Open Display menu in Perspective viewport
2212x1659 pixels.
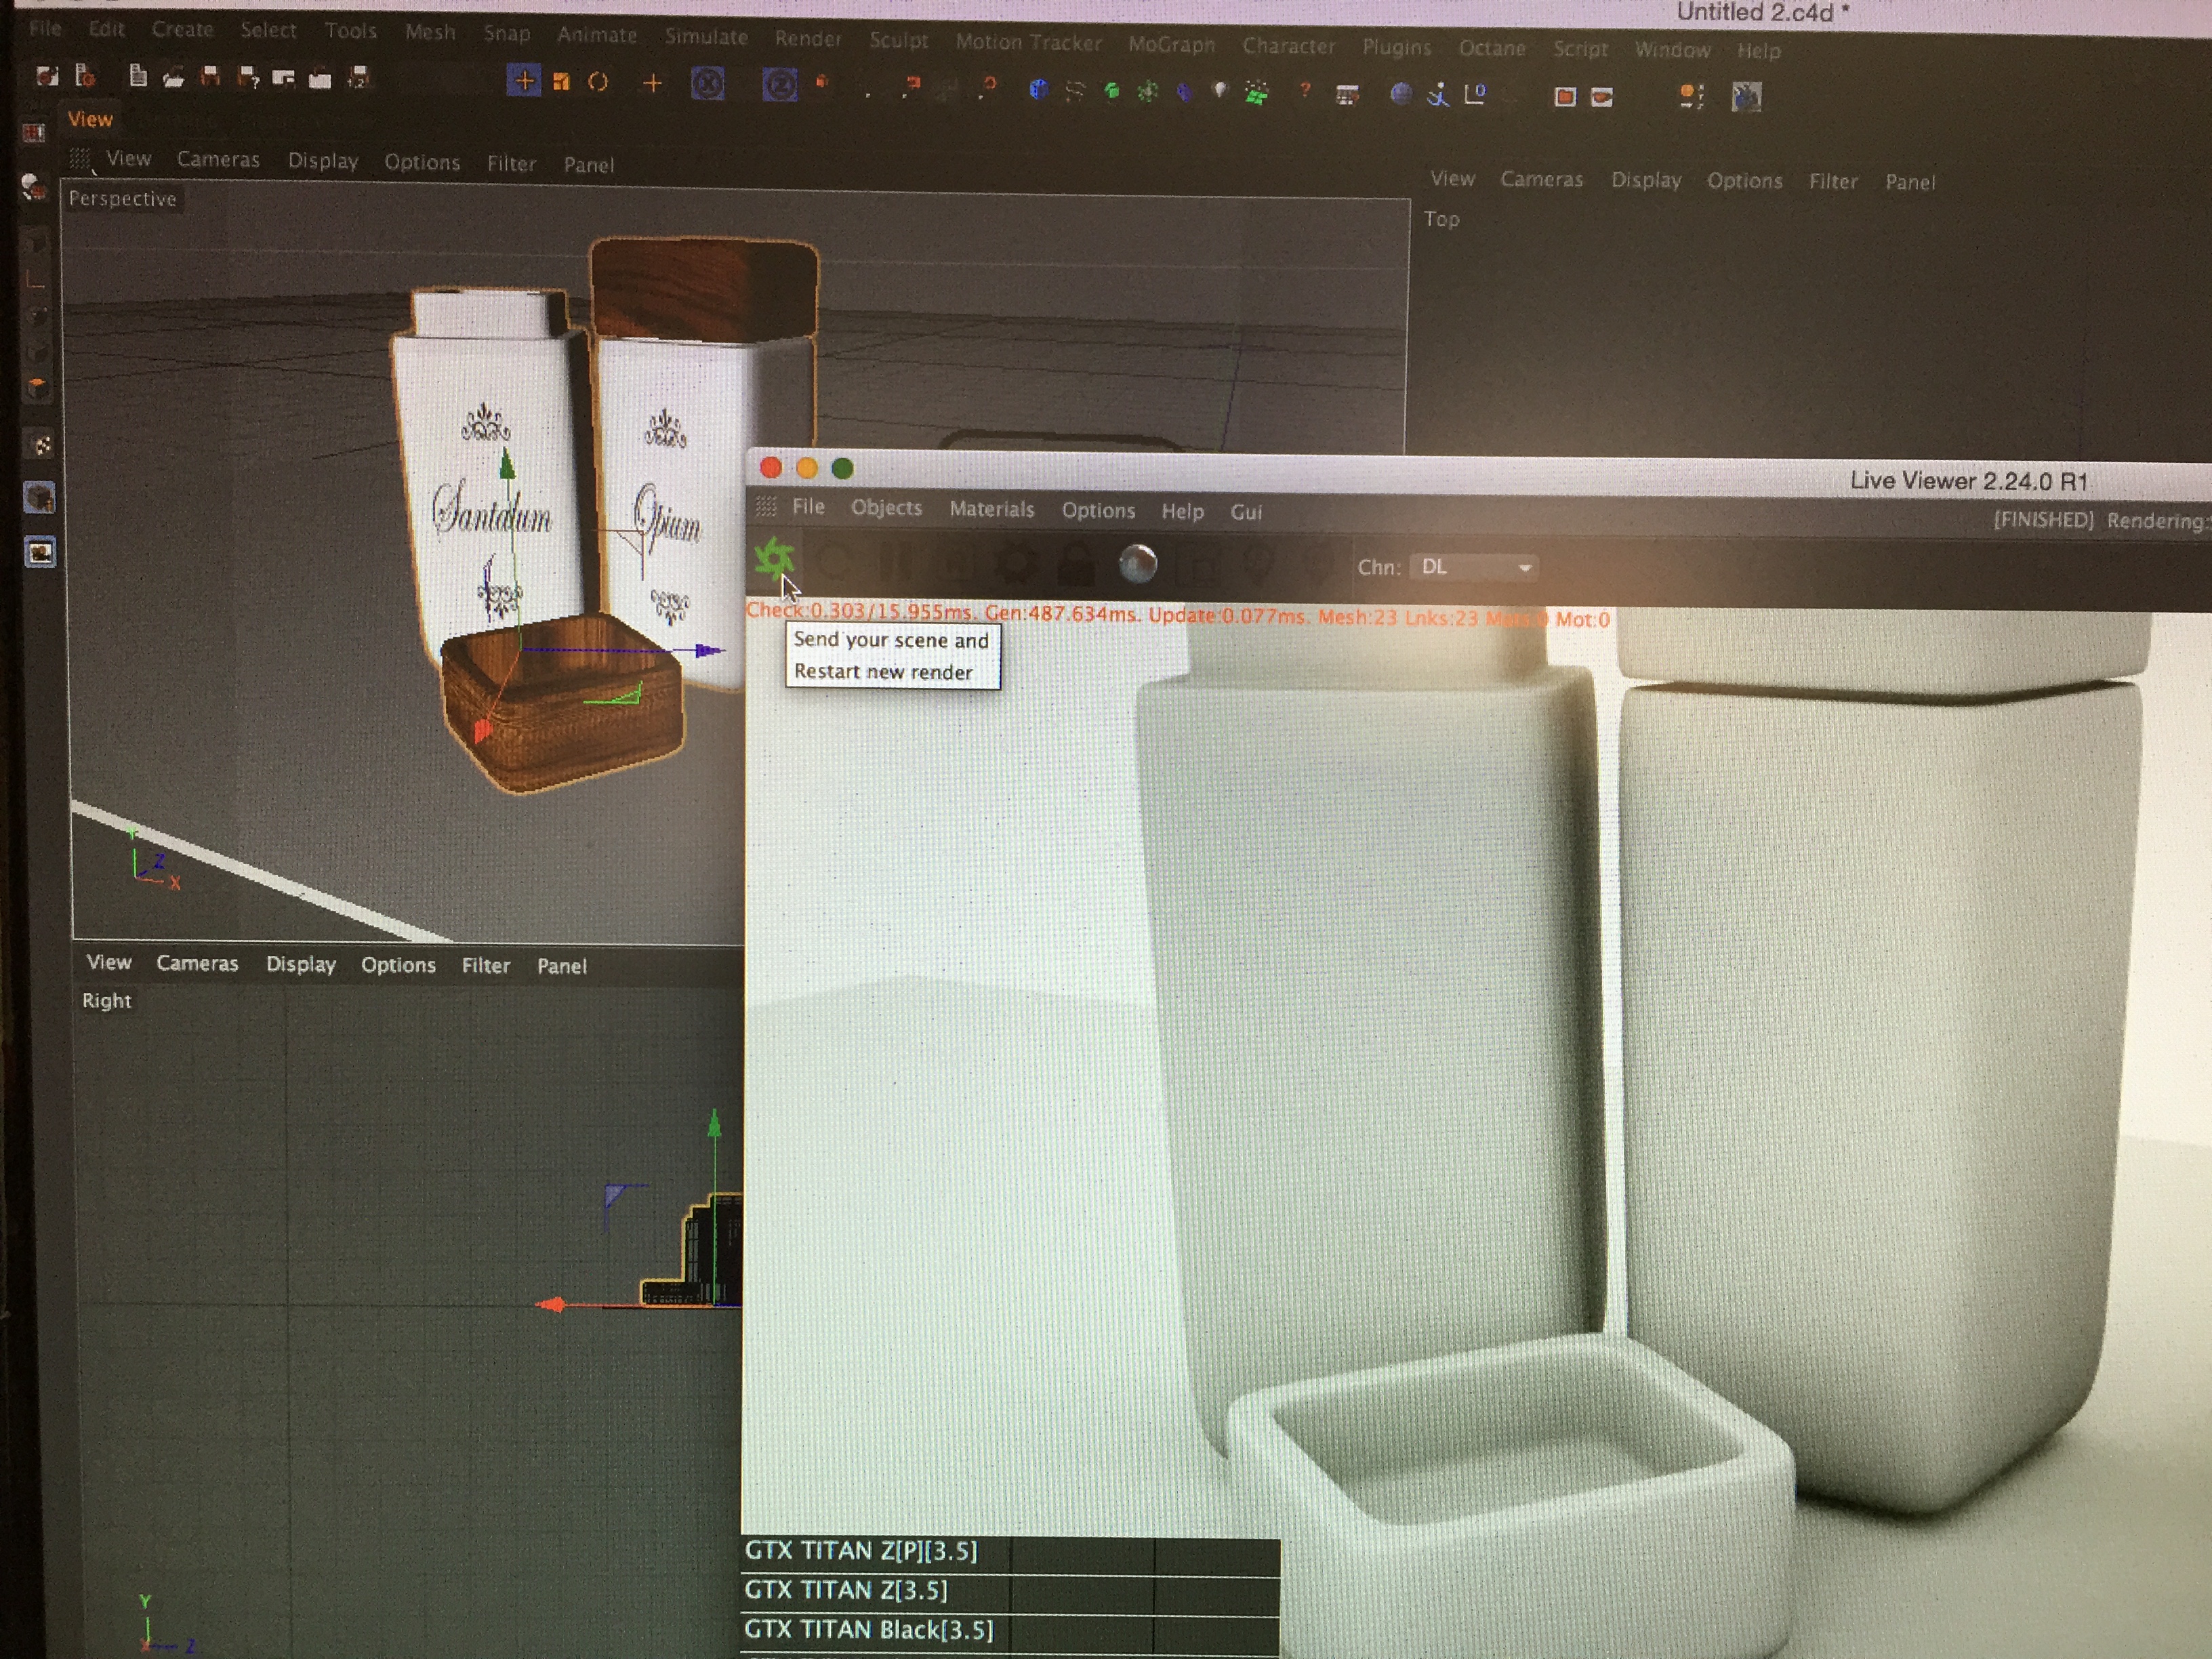(322, 161)
